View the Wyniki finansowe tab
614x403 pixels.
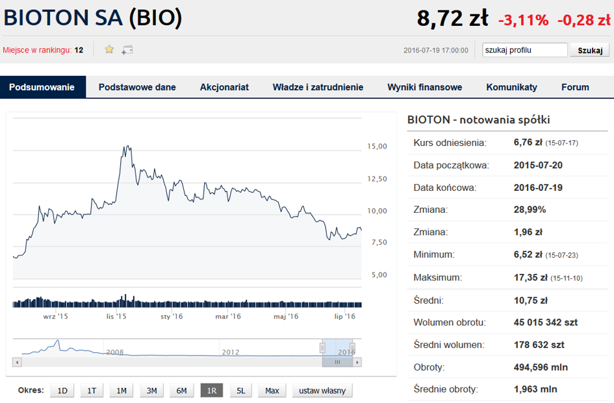click(425, 87)
